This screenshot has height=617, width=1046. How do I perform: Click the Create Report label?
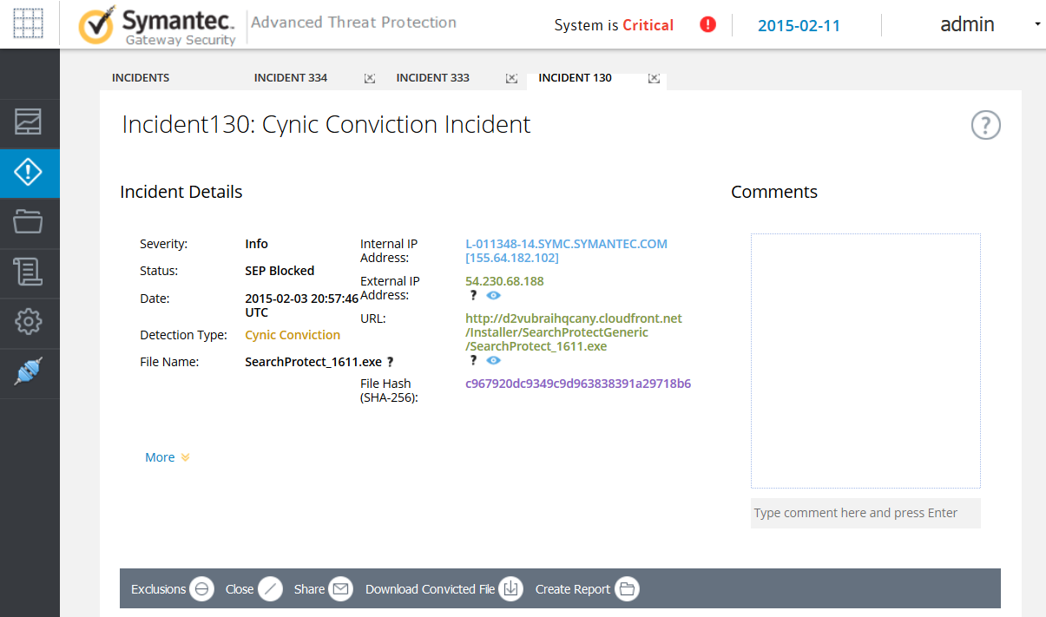click(573, 589)
